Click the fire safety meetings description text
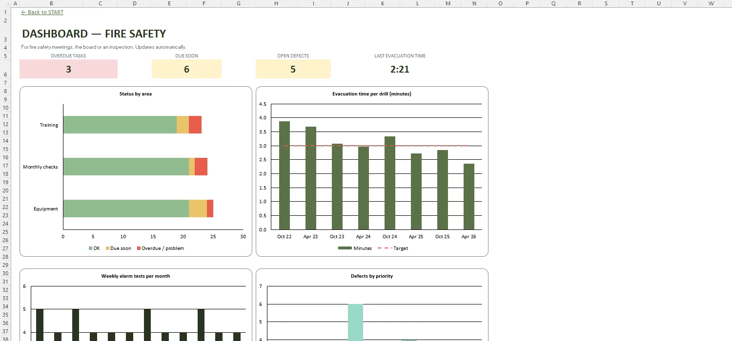Image resolution: width=732 pixels, height=341 pixels. (x=103, y=47)
